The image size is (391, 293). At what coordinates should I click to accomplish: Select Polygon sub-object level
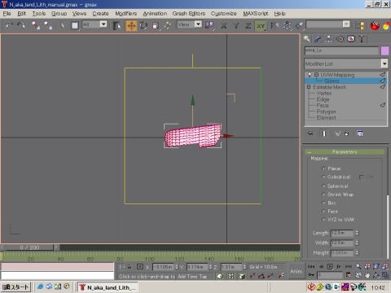tap(326, 112)
